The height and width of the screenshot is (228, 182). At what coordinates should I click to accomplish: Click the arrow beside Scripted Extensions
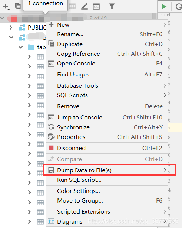165,212
